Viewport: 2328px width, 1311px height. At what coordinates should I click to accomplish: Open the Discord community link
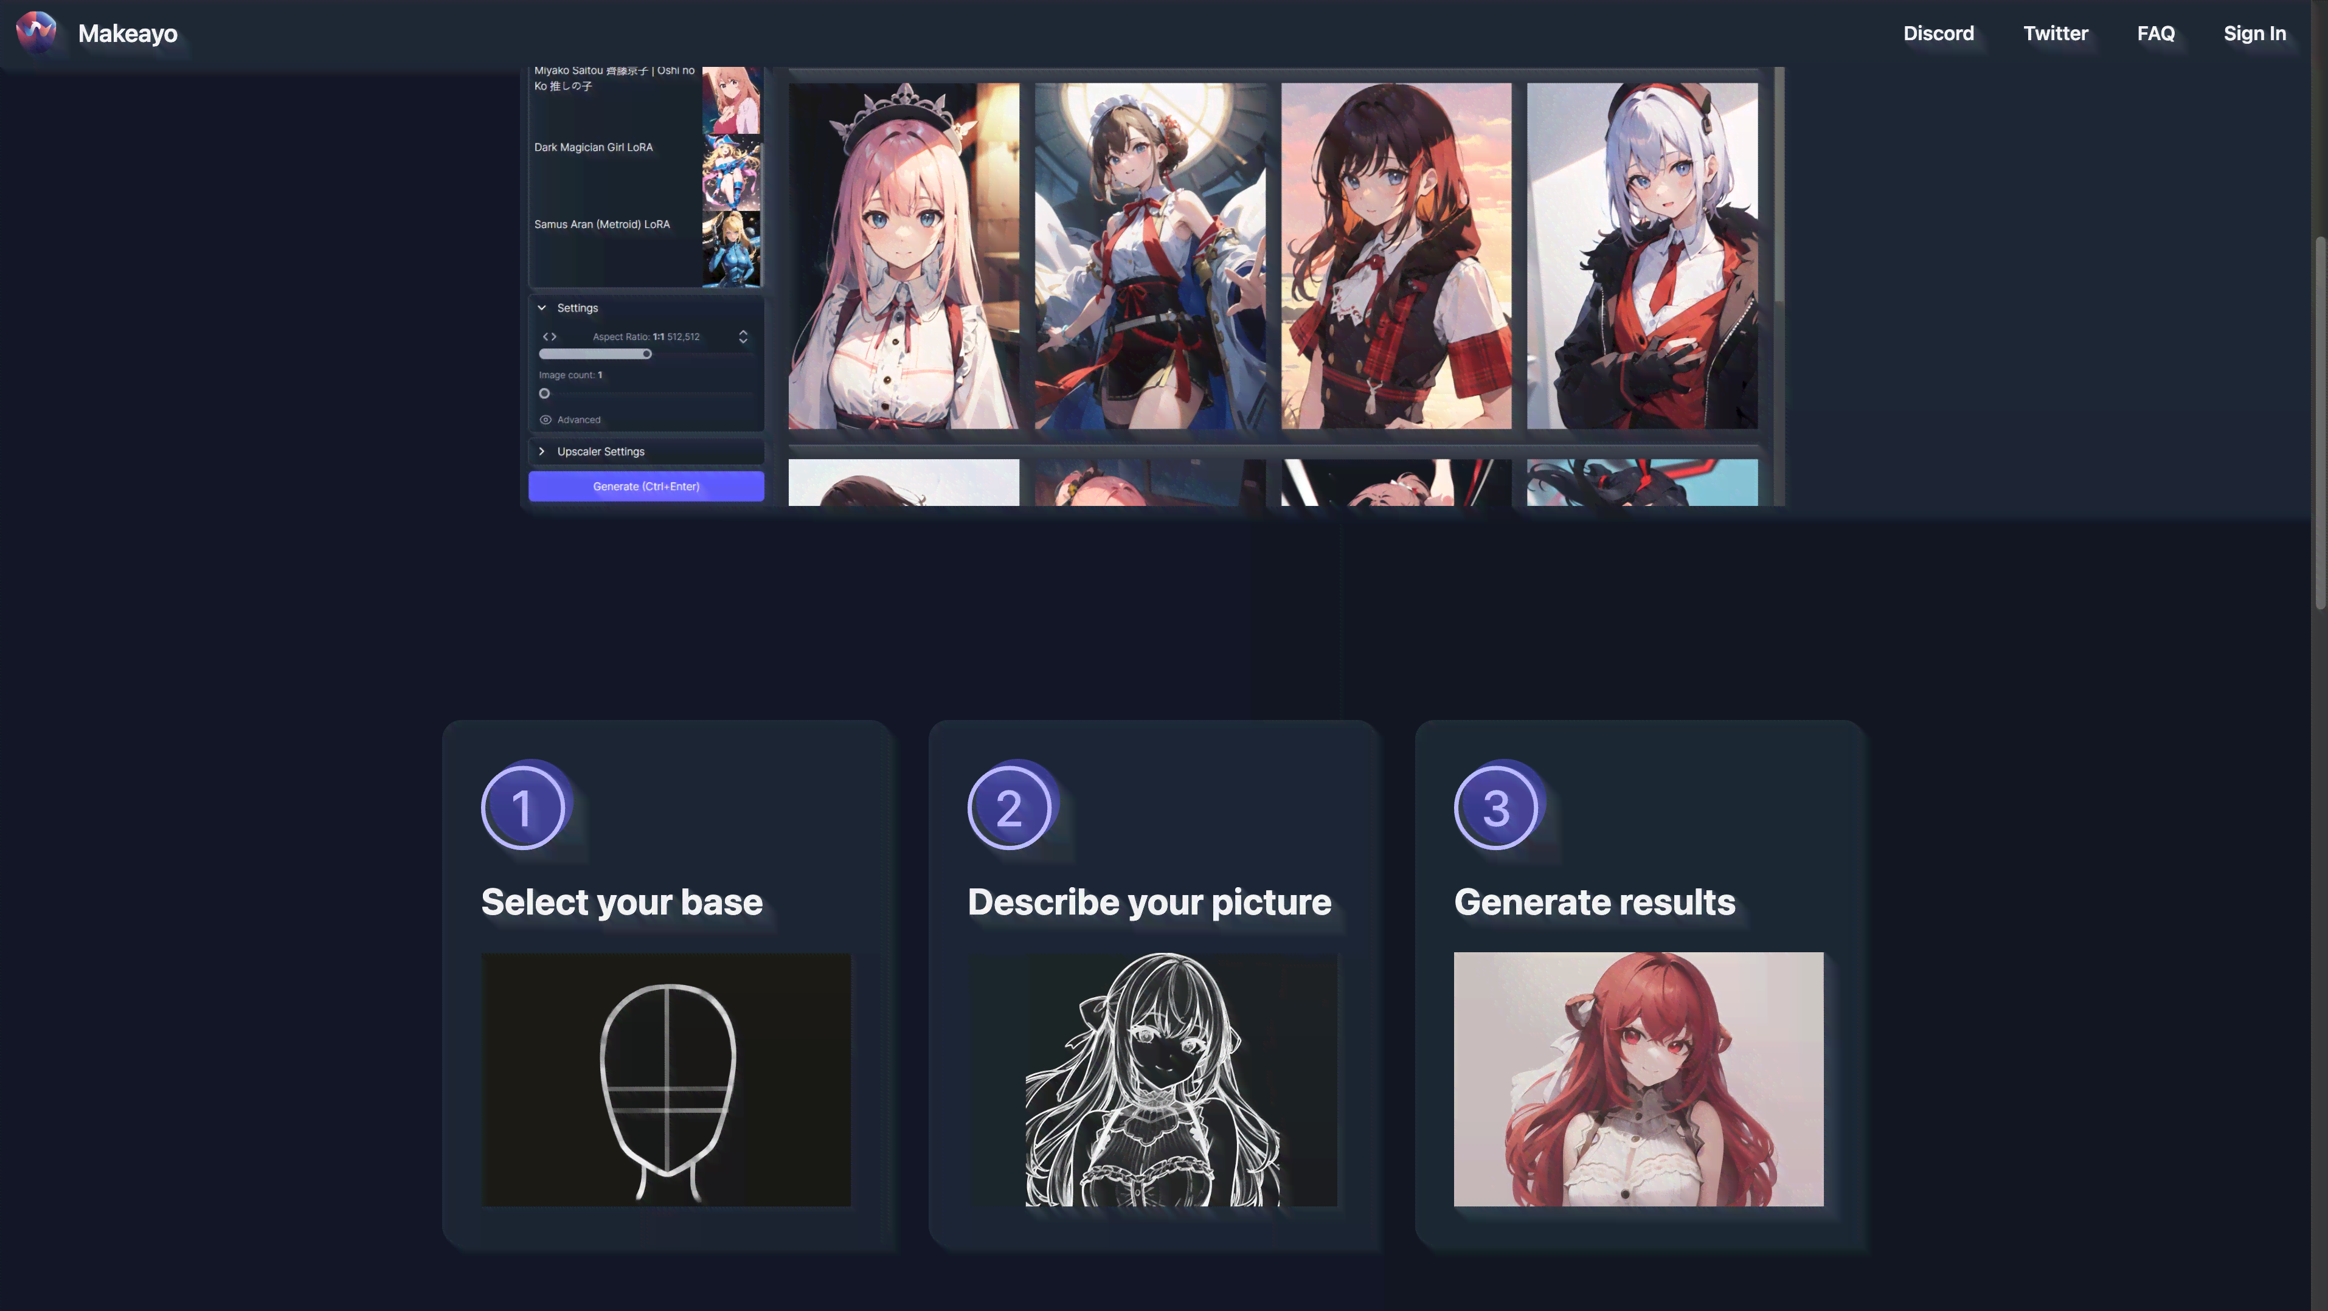pyautogui.click(x=1936, y=33)
